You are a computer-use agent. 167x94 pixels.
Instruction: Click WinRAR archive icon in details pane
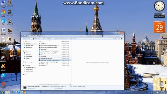tap(25, 87)
